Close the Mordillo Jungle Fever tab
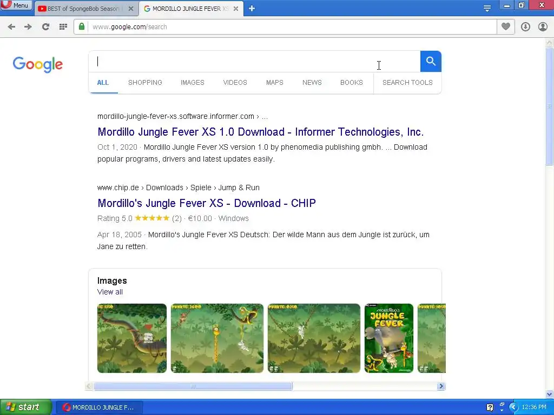The height and width of the screenshot is (415, 554). 236,9
